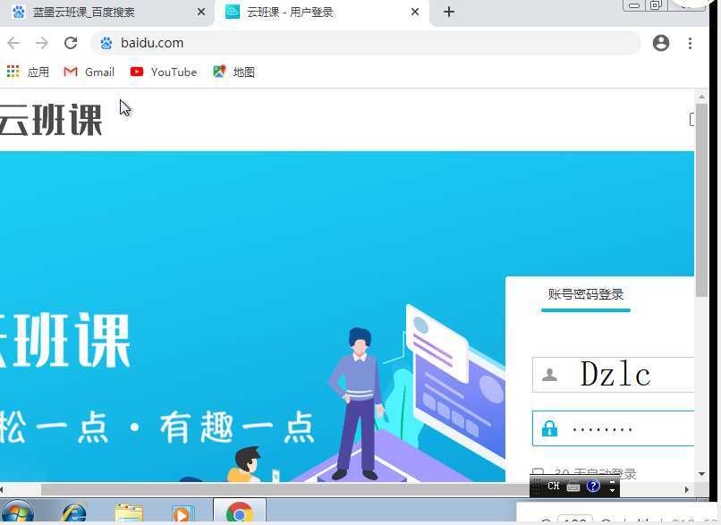Open the help question-mark icon on language bar
The width and height of the screenshot is (721, 525).
pyautogui.click(x=593, y=486)
